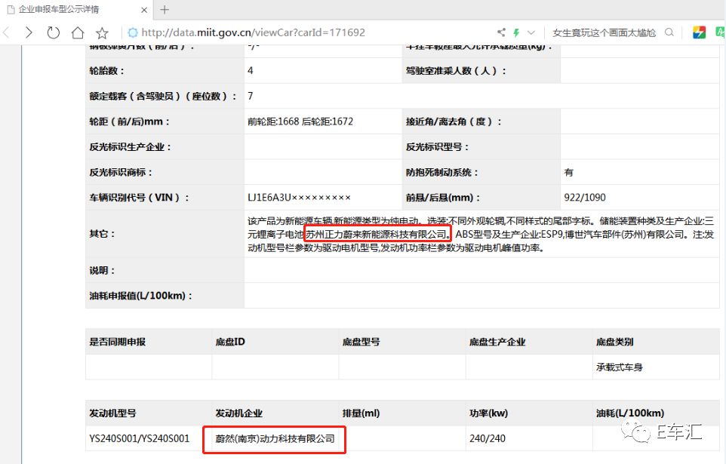Viewport: 726px width, 464px height.
Task: Expand the address bar dropdown arrow
Action: coord(531,32)
